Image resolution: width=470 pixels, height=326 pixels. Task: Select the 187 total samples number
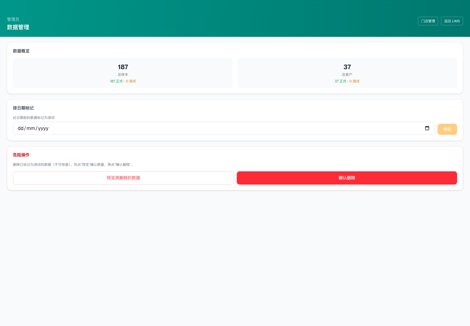pos(123,67)
